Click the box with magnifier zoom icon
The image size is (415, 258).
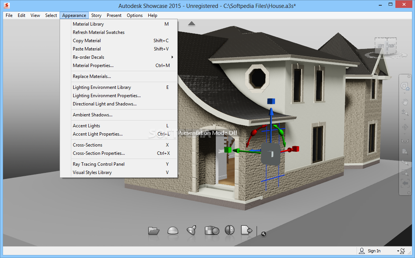405,173
